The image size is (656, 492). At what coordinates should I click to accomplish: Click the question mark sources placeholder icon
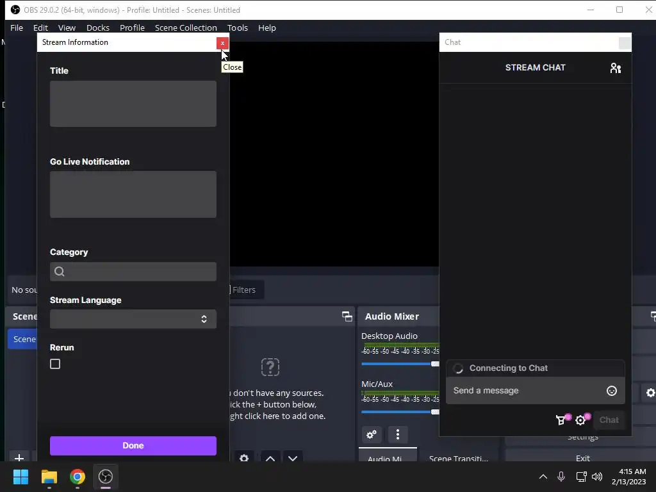[270, 367]
